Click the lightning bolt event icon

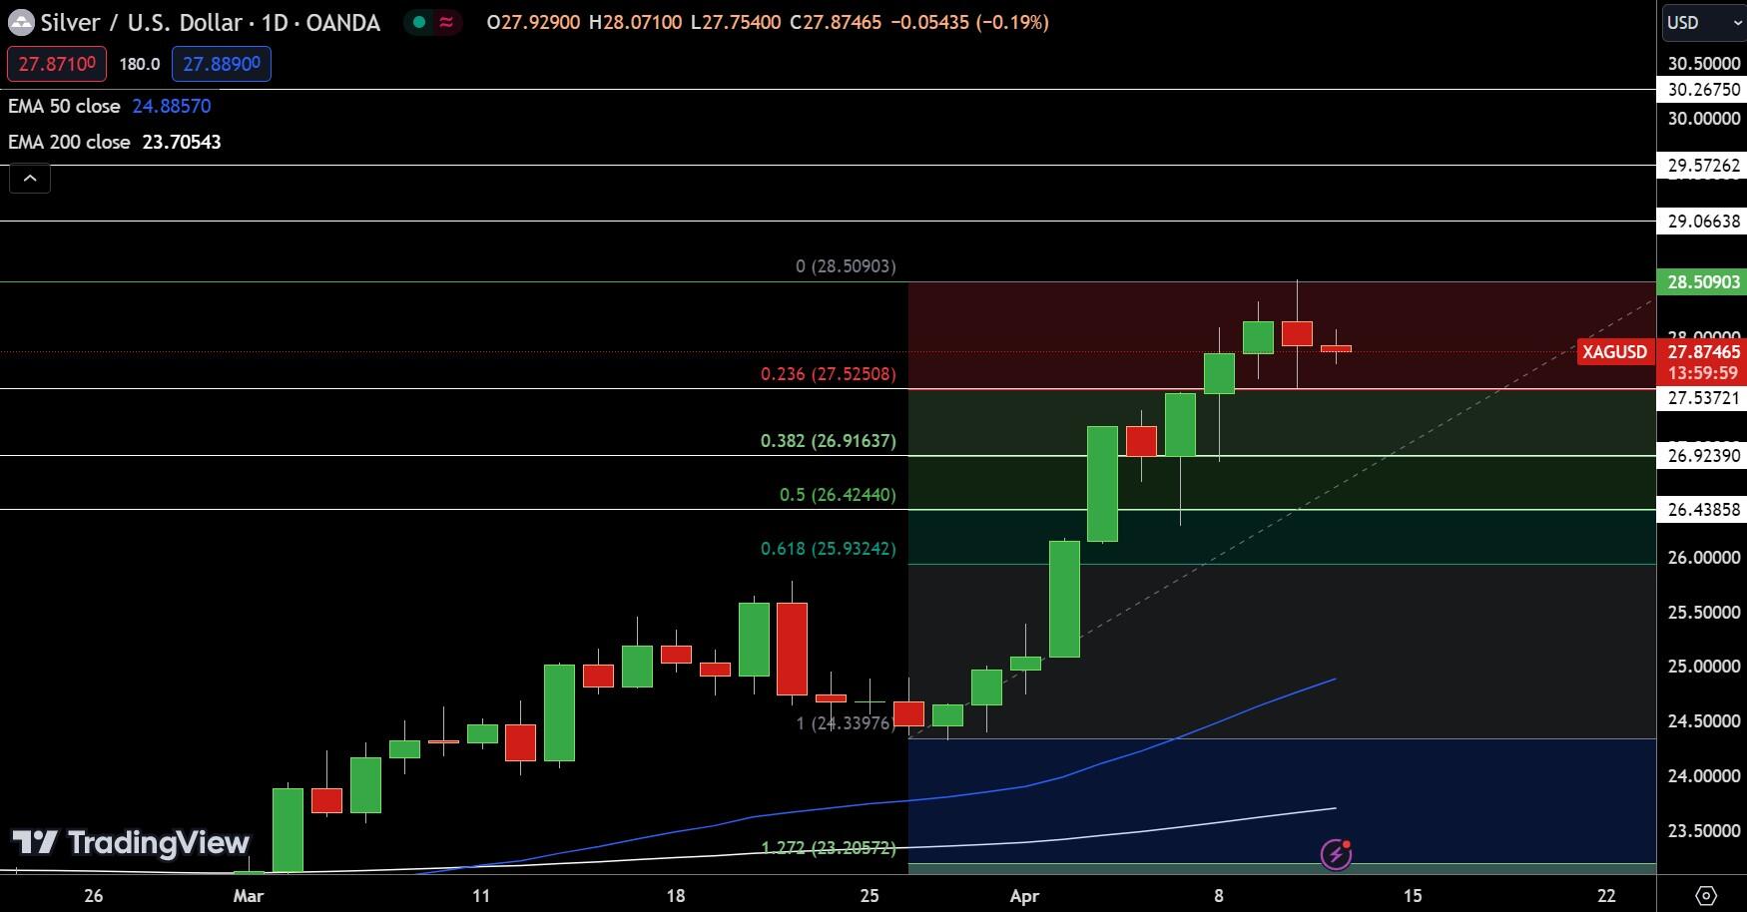pyautogui.click(x=1336, y=854)
